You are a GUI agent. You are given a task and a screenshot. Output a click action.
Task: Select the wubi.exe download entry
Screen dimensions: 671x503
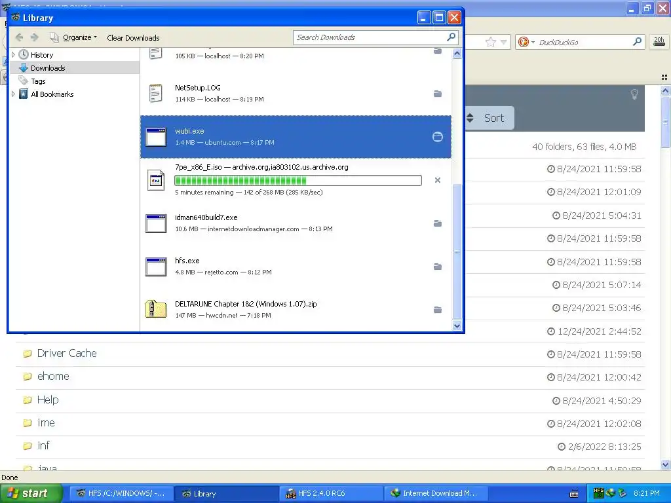tap(296, 137)
